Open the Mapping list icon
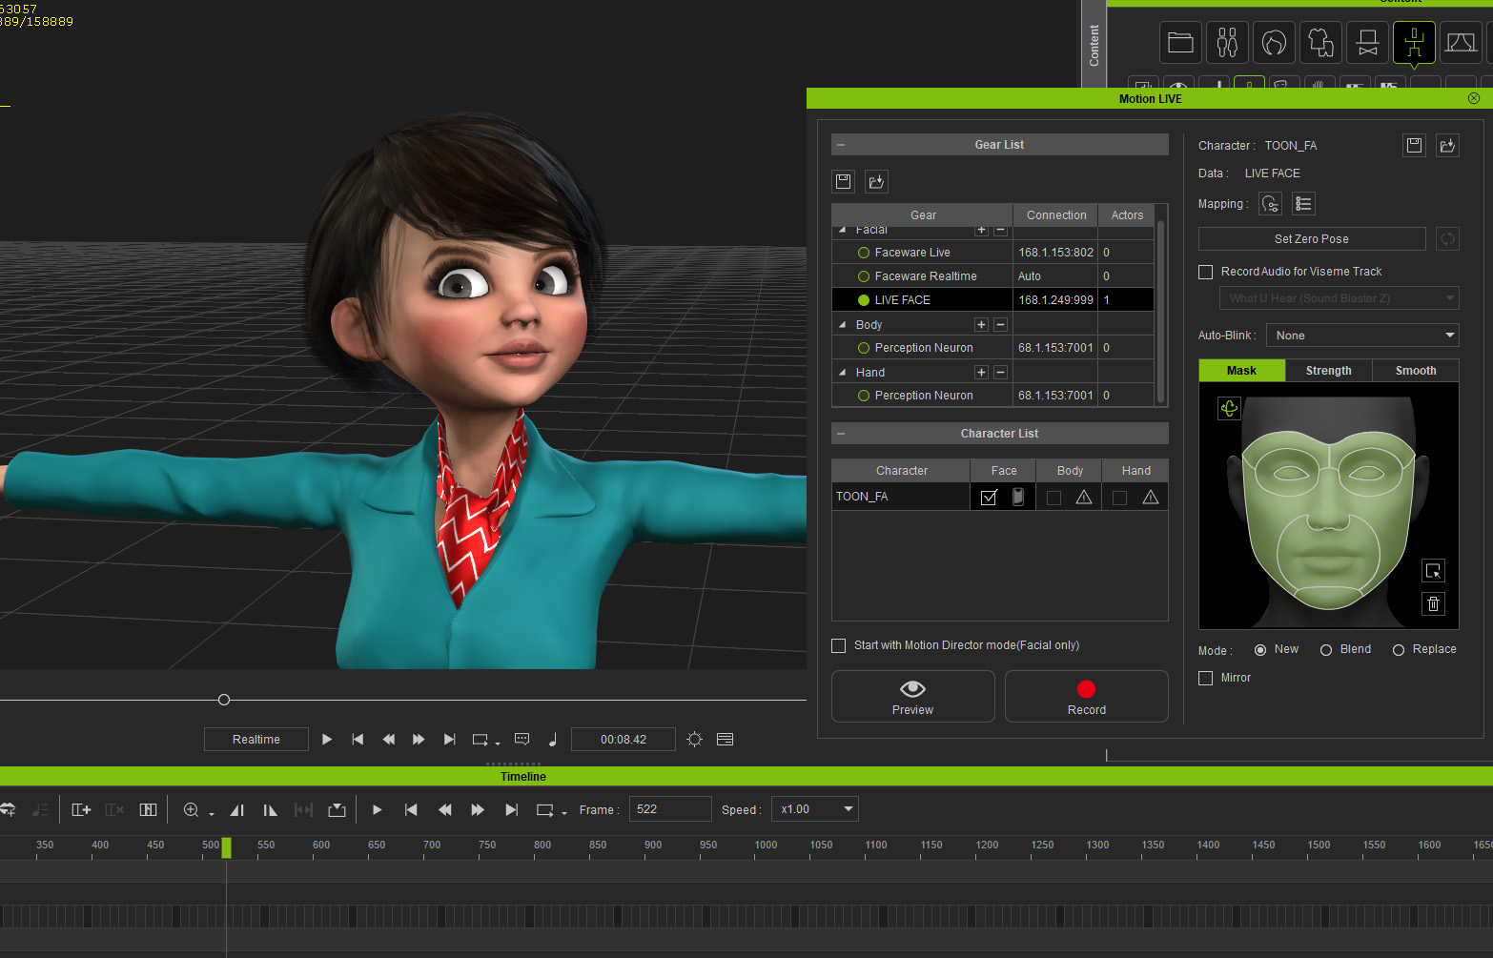Screen dimensions: 1493x958 1303,204
